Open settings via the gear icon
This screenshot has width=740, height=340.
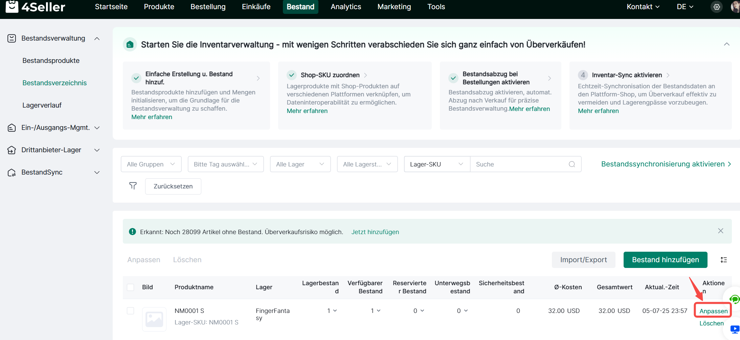click(x=717, y=7)
